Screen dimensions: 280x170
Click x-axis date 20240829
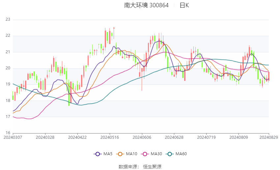[269, 137]
